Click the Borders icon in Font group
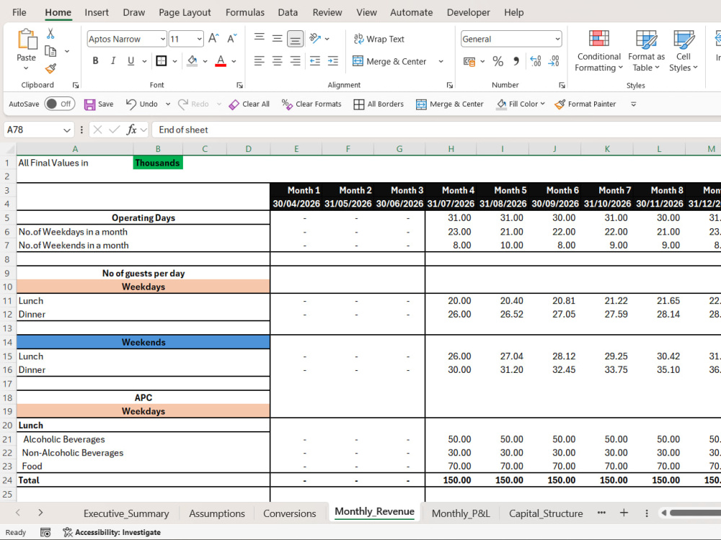This screenshot has width=721, height=540. pyautogui.click(x=162, y=60)
